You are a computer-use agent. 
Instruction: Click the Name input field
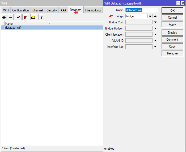[141, 10]
